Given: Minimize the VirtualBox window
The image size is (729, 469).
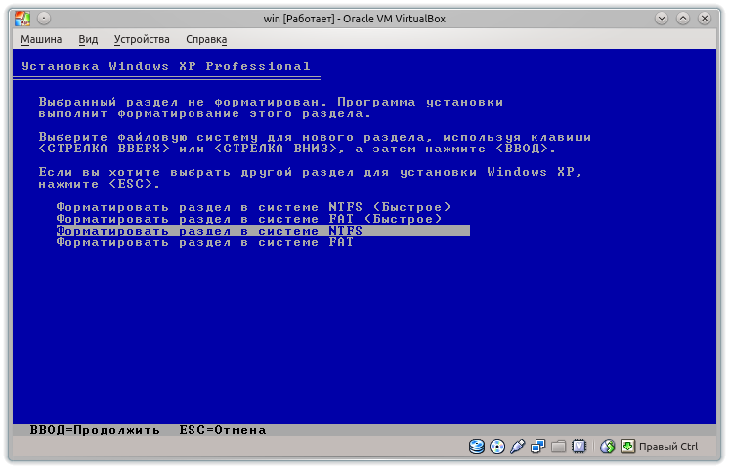Looking at the screenshot, I should (x=662, y=19).
